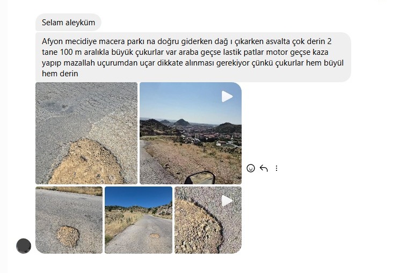Open the road photo with deep blue sky

[x=139, y=220]
